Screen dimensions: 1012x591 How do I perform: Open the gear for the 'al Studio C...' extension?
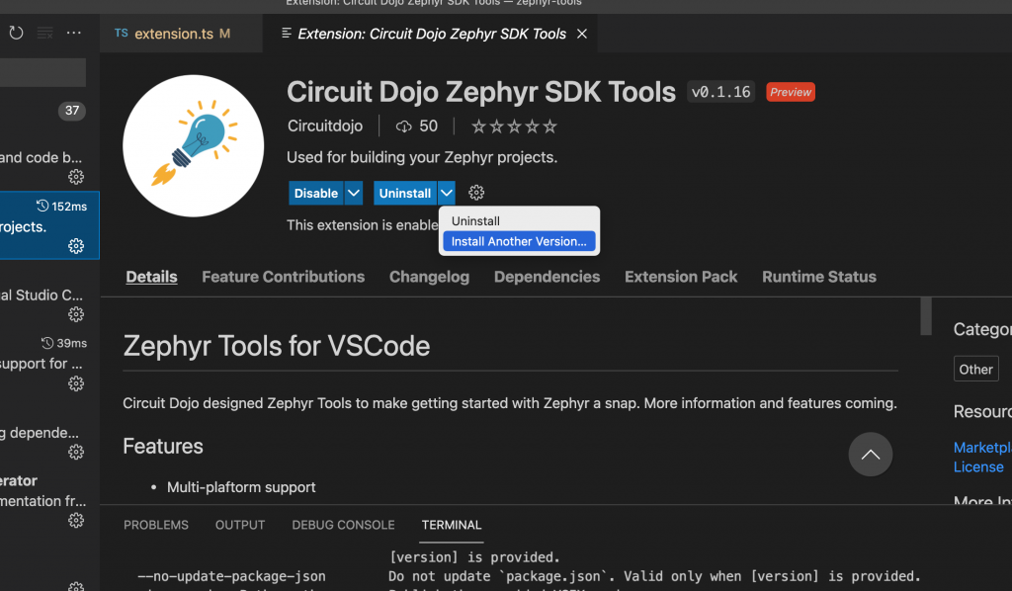76,314
